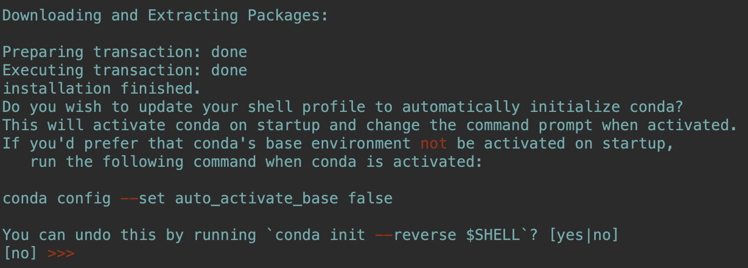Click the red >>> prompt marker

pyautogui.click(x=61, y=253)
